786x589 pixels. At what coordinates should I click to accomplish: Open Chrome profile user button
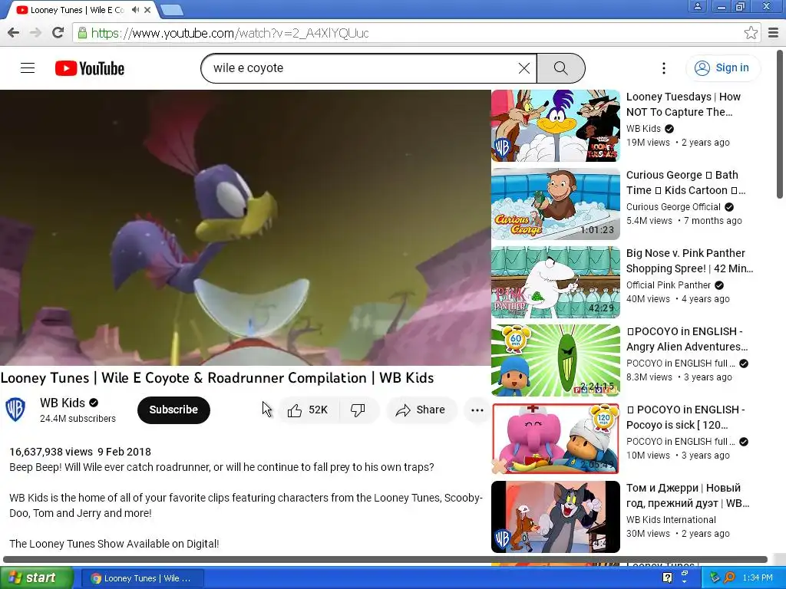pos(697,6)
